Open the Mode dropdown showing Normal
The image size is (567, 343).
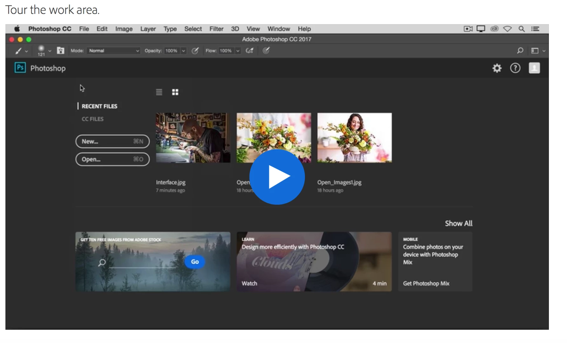point(114,51)
